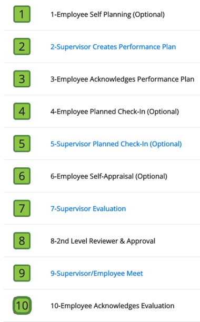Select the green number 3 step badge
The height and width of the screenshot is (322, 200).
(x=22, y=79)
